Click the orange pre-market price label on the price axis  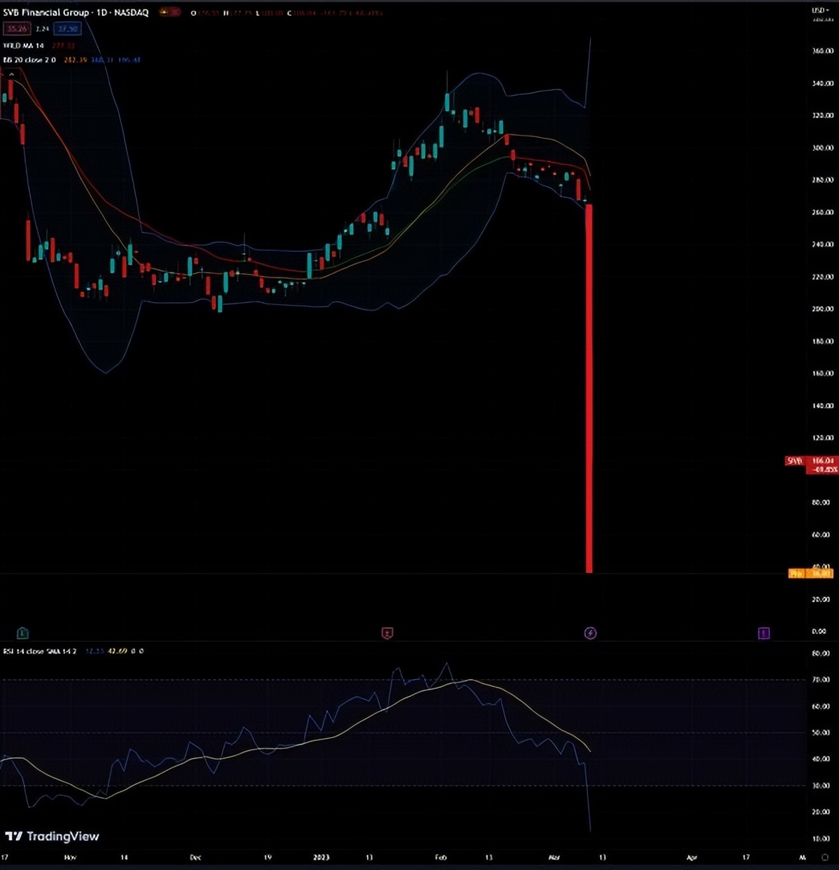(x=811, y=573)
